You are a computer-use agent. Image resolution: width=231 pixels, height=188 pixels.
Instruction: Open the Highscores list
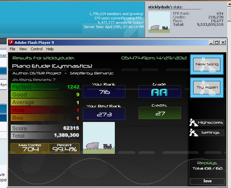pos(210,123)
